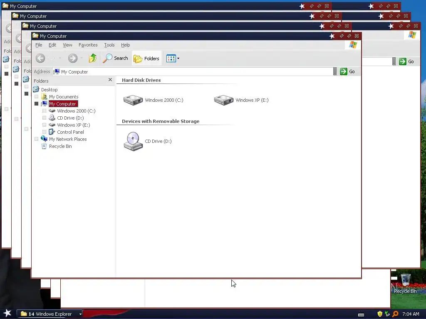Image resolution: width=426 pixels, height=319 pixels.
Task: Select Windows XP (E:) in the folder tree
Action: 73,125
